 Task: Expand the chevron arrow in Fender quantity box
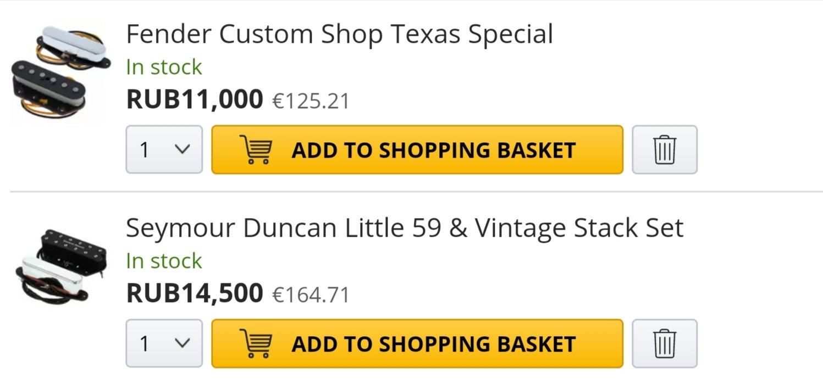tap(182, 149)
